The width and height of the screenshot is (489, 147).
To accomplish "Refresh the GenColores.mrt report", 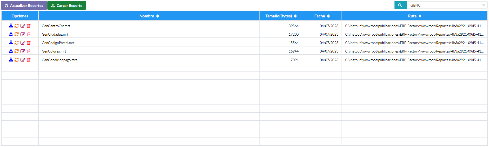I will [17, 51].
